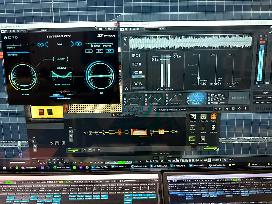272x204 pixels.
Task: Load previous Ozone preset arrow
Action: point(216,109)
